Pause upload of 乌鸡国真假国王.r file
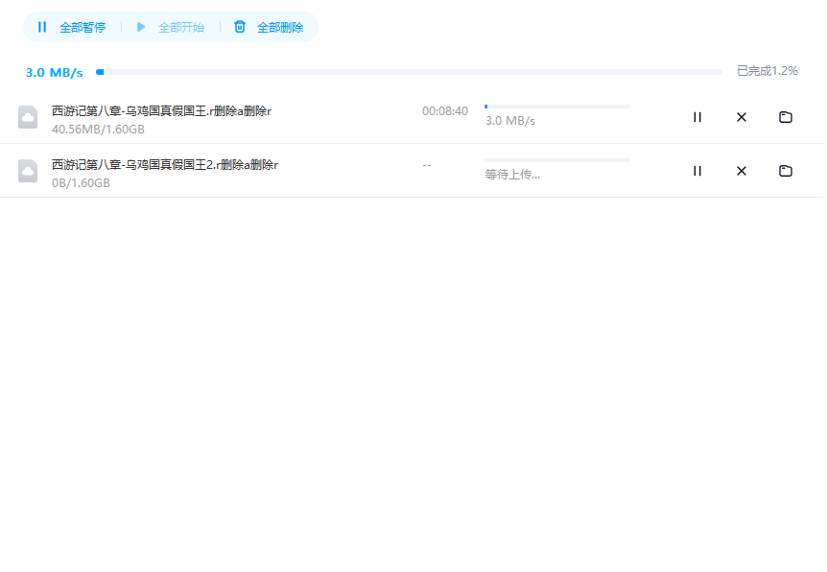The image size is (827, 572). (697, 117)
